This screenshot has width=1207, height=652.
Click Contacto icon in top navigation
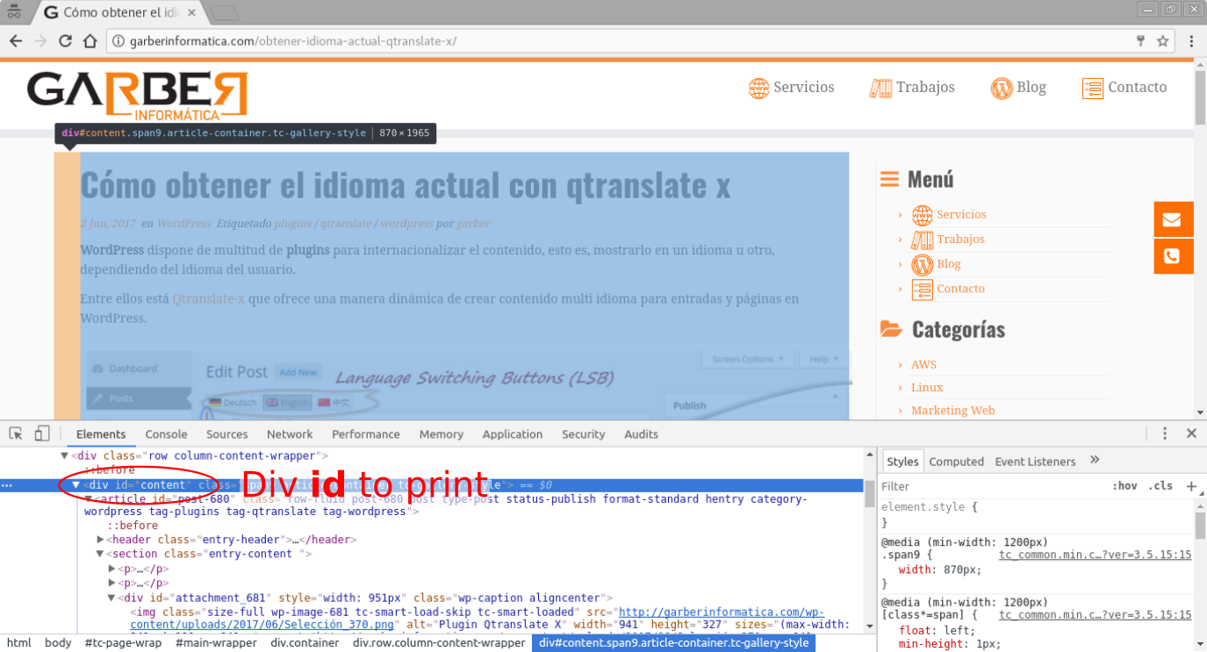point(1093,88)
